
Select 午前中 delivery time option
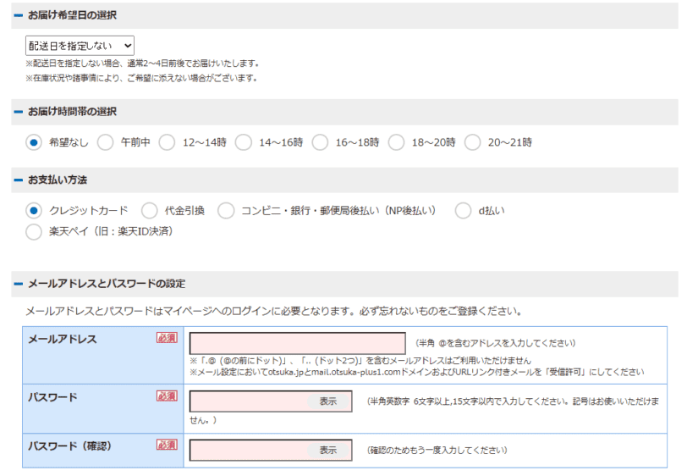105,142
